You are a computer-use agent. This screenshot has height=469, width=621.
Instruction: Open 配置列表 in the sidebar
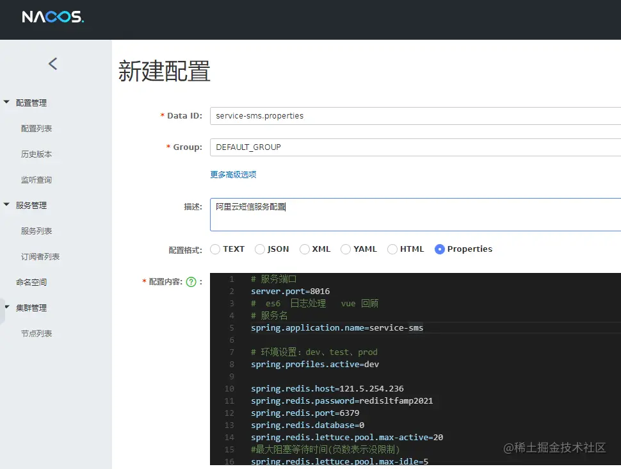click(x=36, y=128)
